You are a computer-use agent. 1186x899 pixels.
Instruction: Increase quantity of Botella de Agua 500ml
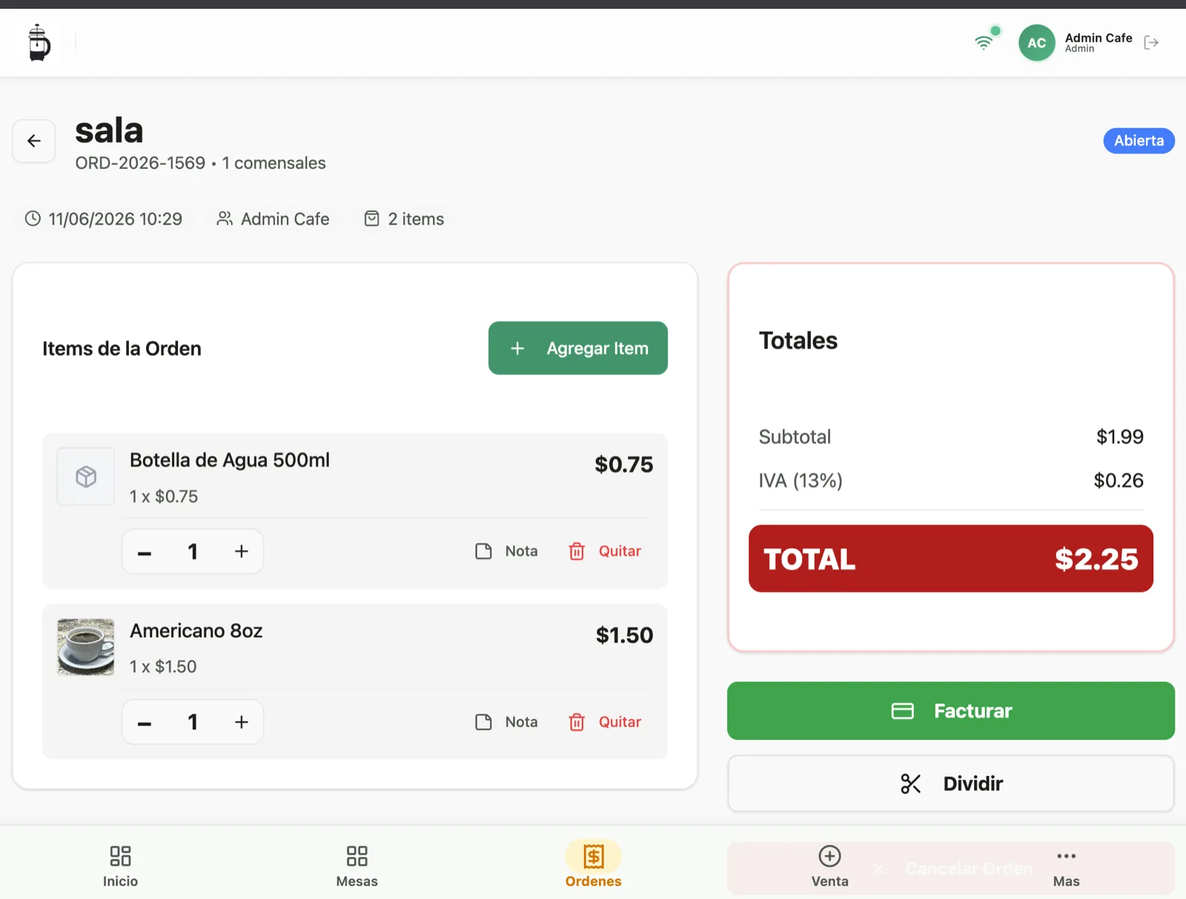click(x=241, y=551)
